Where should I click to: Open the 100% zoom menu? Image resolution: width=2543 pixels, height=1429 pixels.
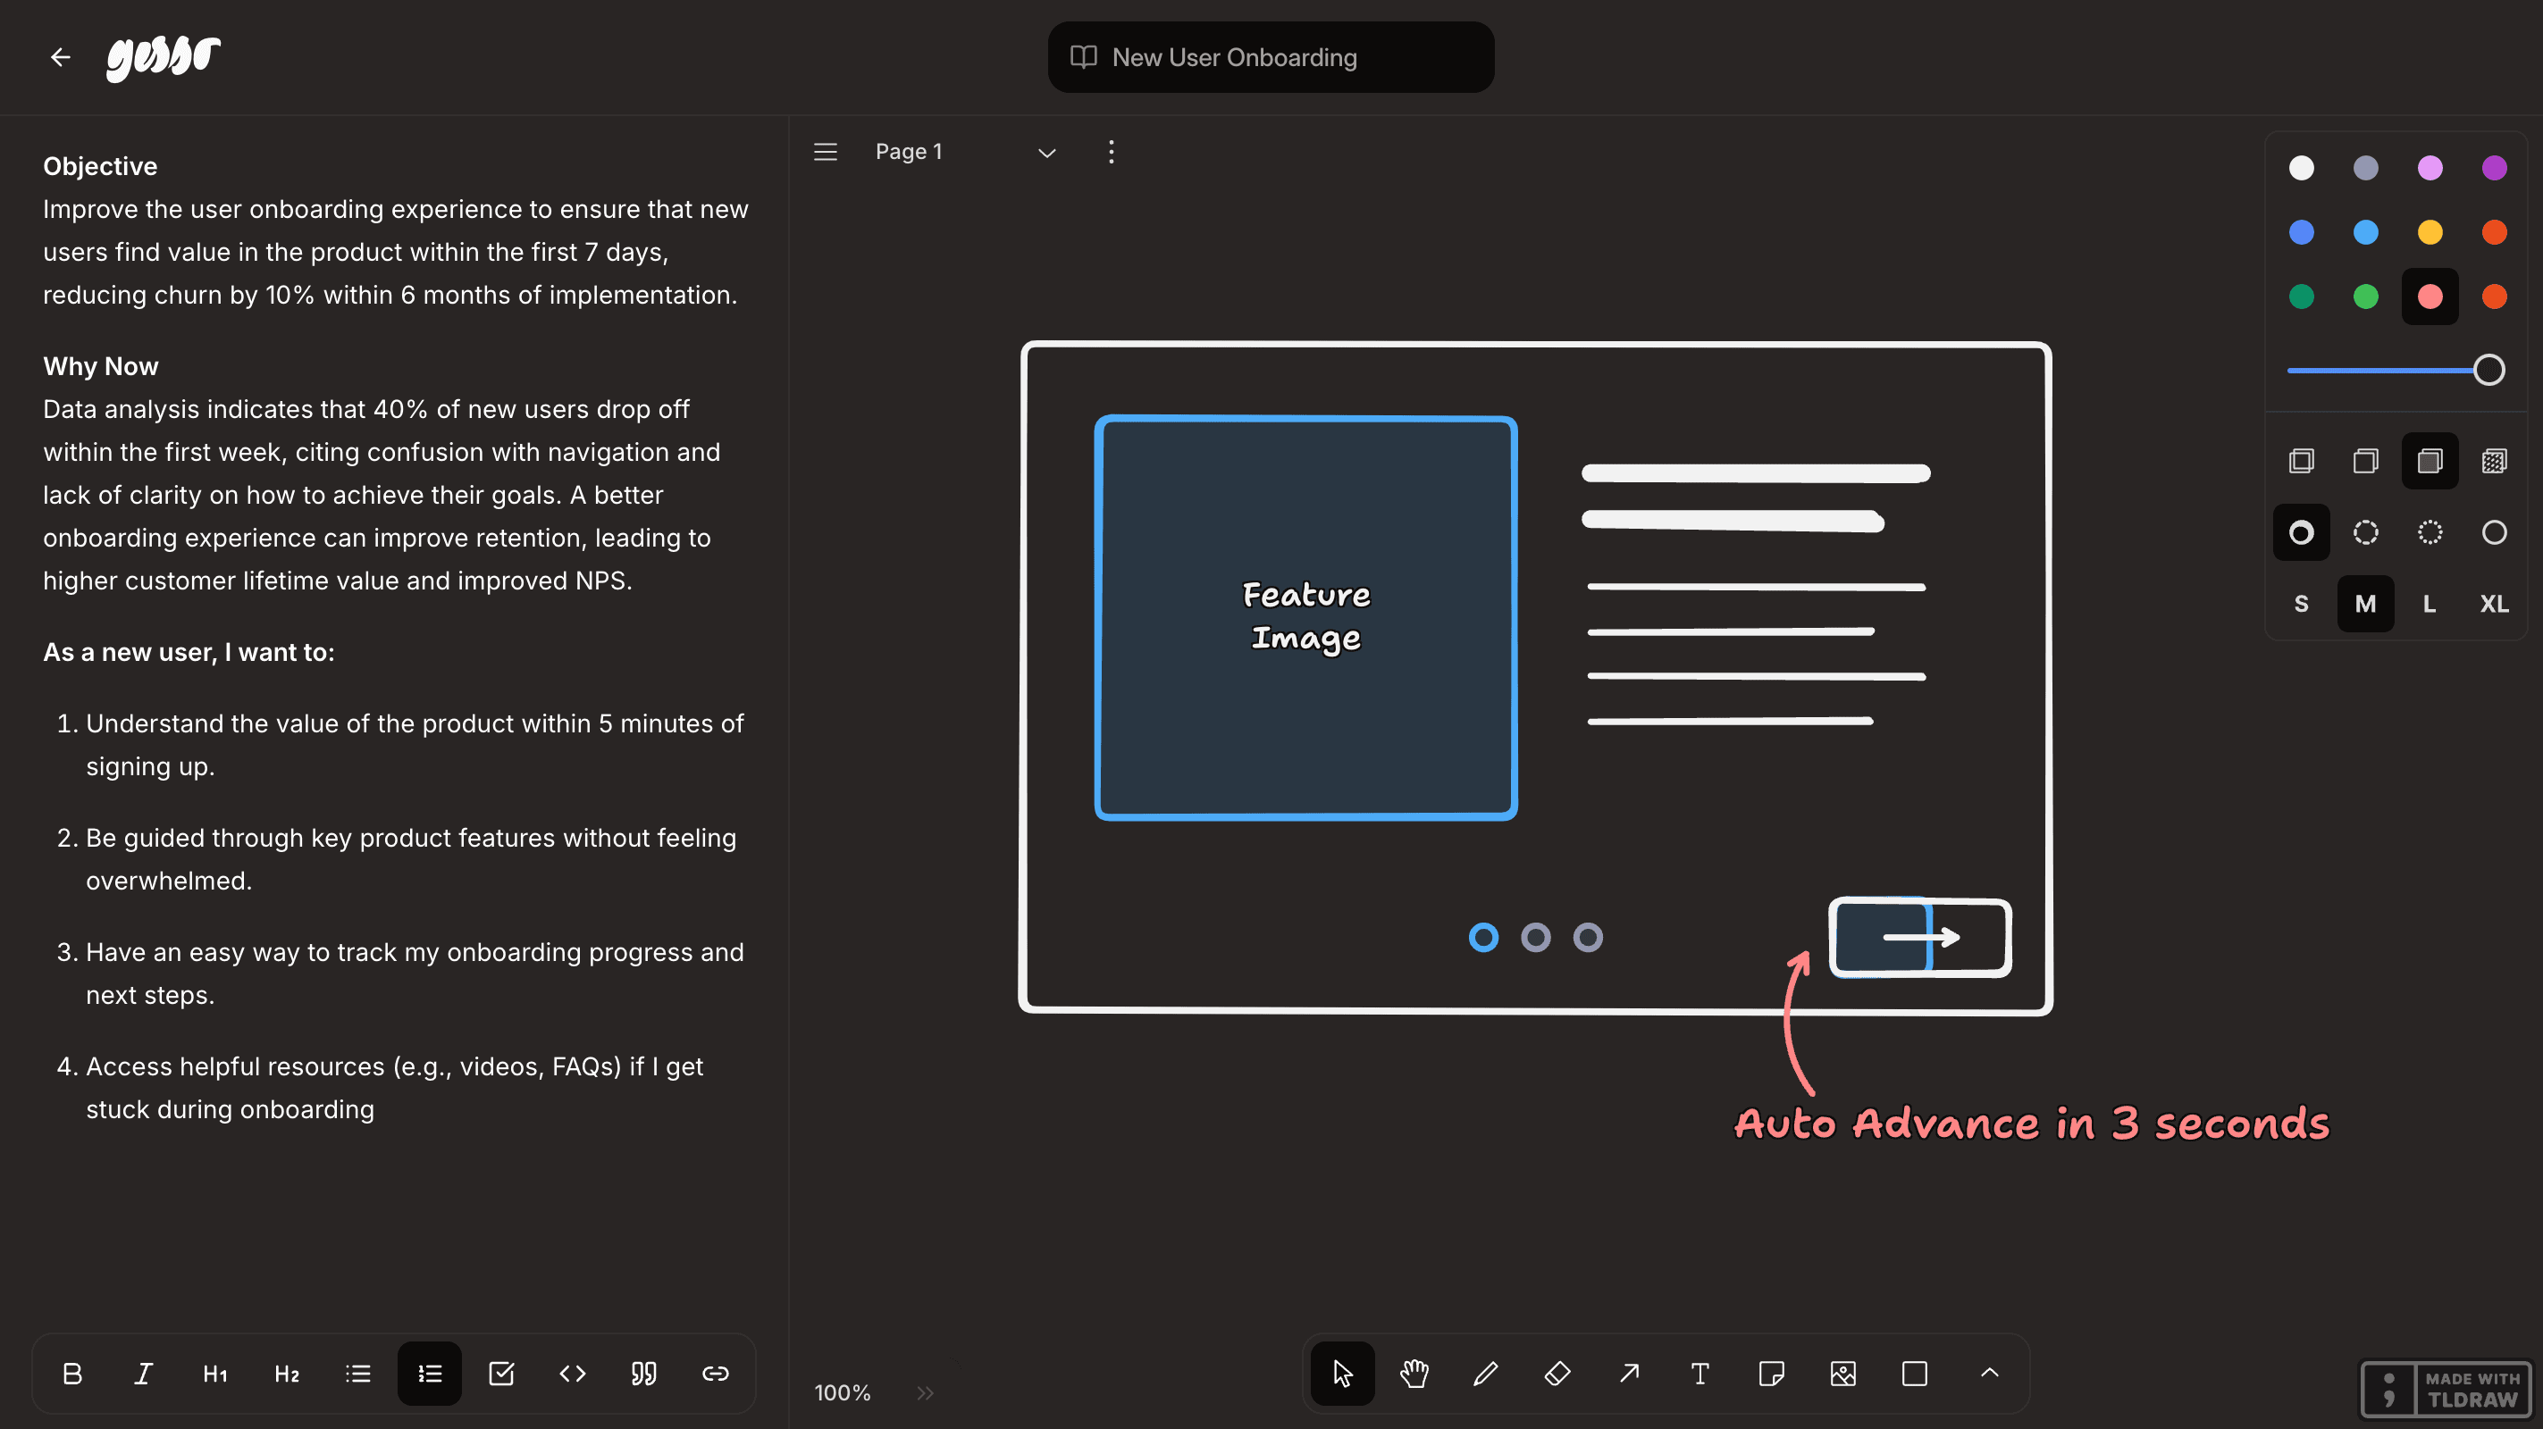(x=842, y=1392)
